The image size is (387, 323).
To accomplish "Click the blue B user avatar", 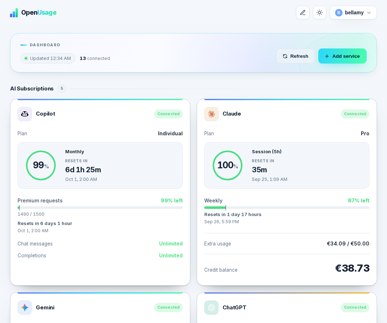I will tap(339, 13).
